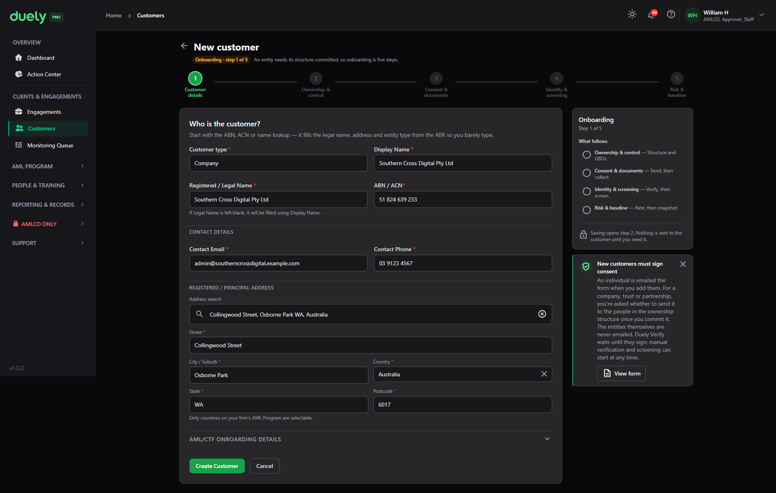Expand the AML PROGRAM section

(x=48, y=166)
